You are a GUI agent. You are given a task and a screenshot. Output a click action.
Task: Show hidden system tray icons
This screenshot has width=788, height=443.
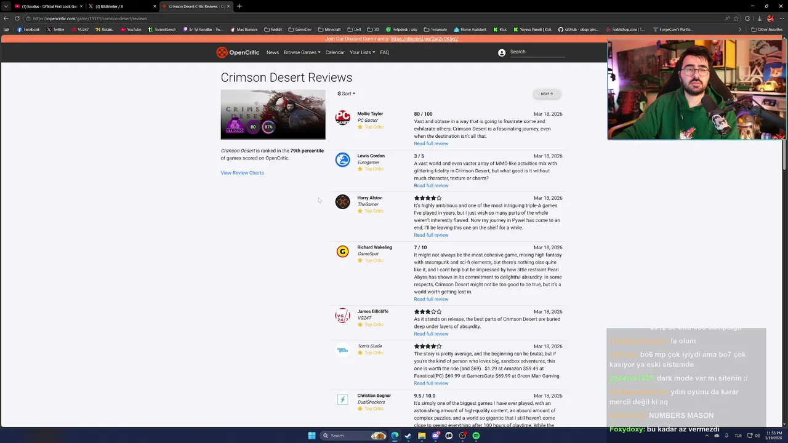click(x=706, y=436)
